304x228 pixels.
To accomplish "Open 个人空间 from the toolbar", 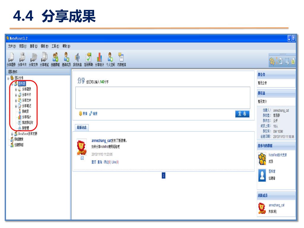I will (110, 59).
